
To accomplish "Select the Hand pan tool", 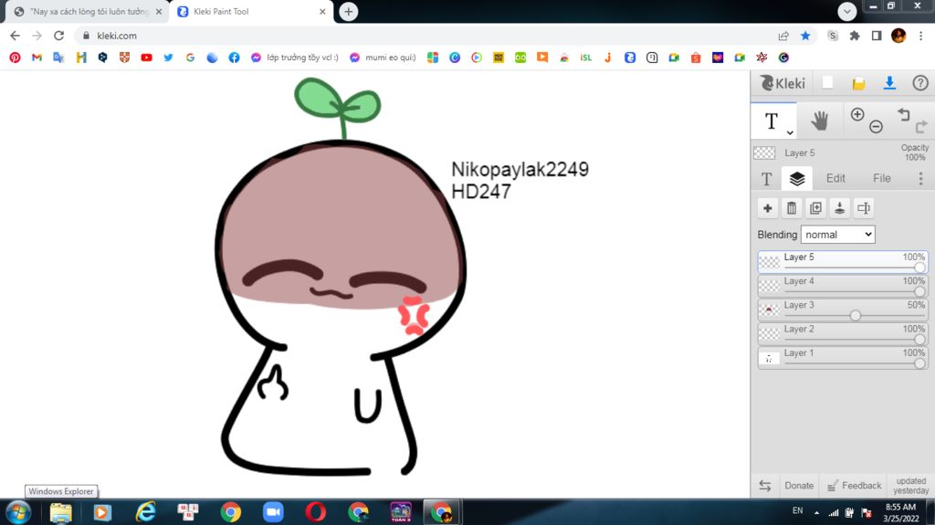I will coord(819,121).
